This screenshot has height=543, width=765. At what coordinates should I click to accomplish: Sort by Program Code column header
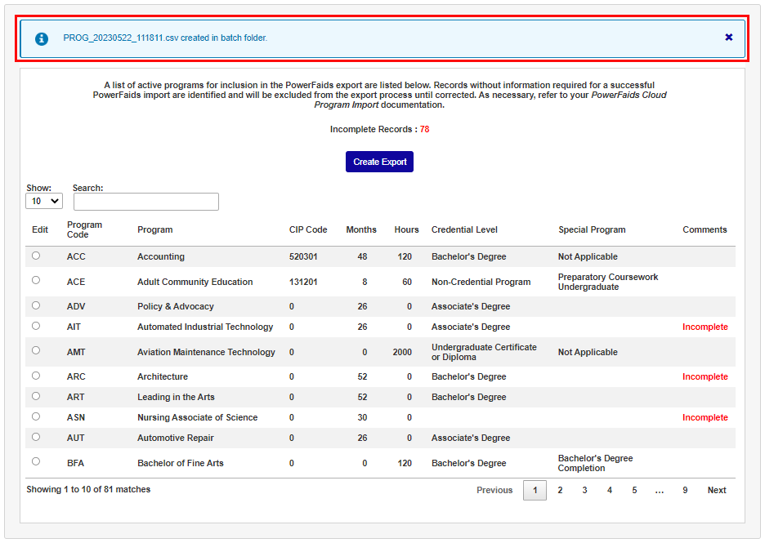[x=84, y=229]
